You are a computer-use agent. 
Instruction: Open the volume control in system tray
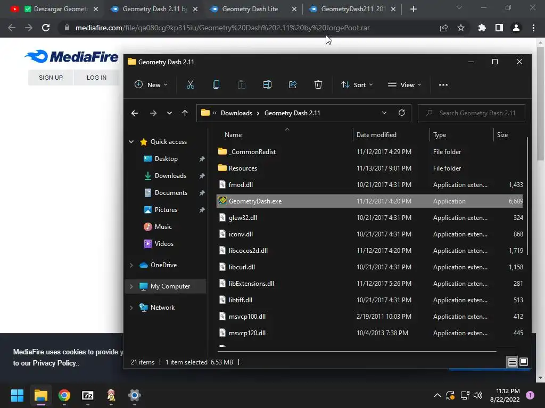pyautogui.click(x=478, y=395)
